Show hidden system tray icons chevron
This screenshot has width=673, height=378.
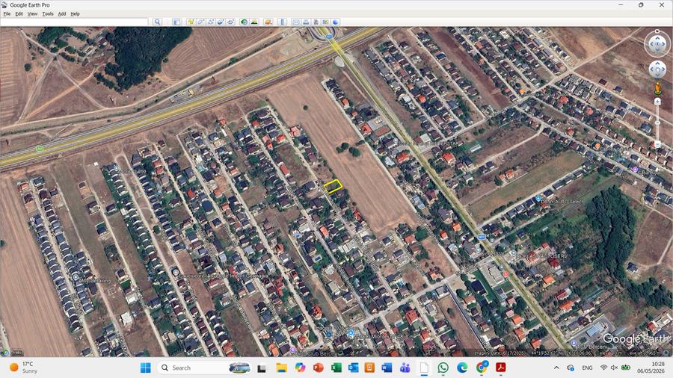tap(556, 368)
